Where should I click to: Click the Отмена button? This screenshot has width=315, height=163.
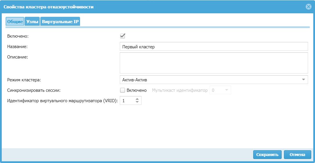coord(297,155)
